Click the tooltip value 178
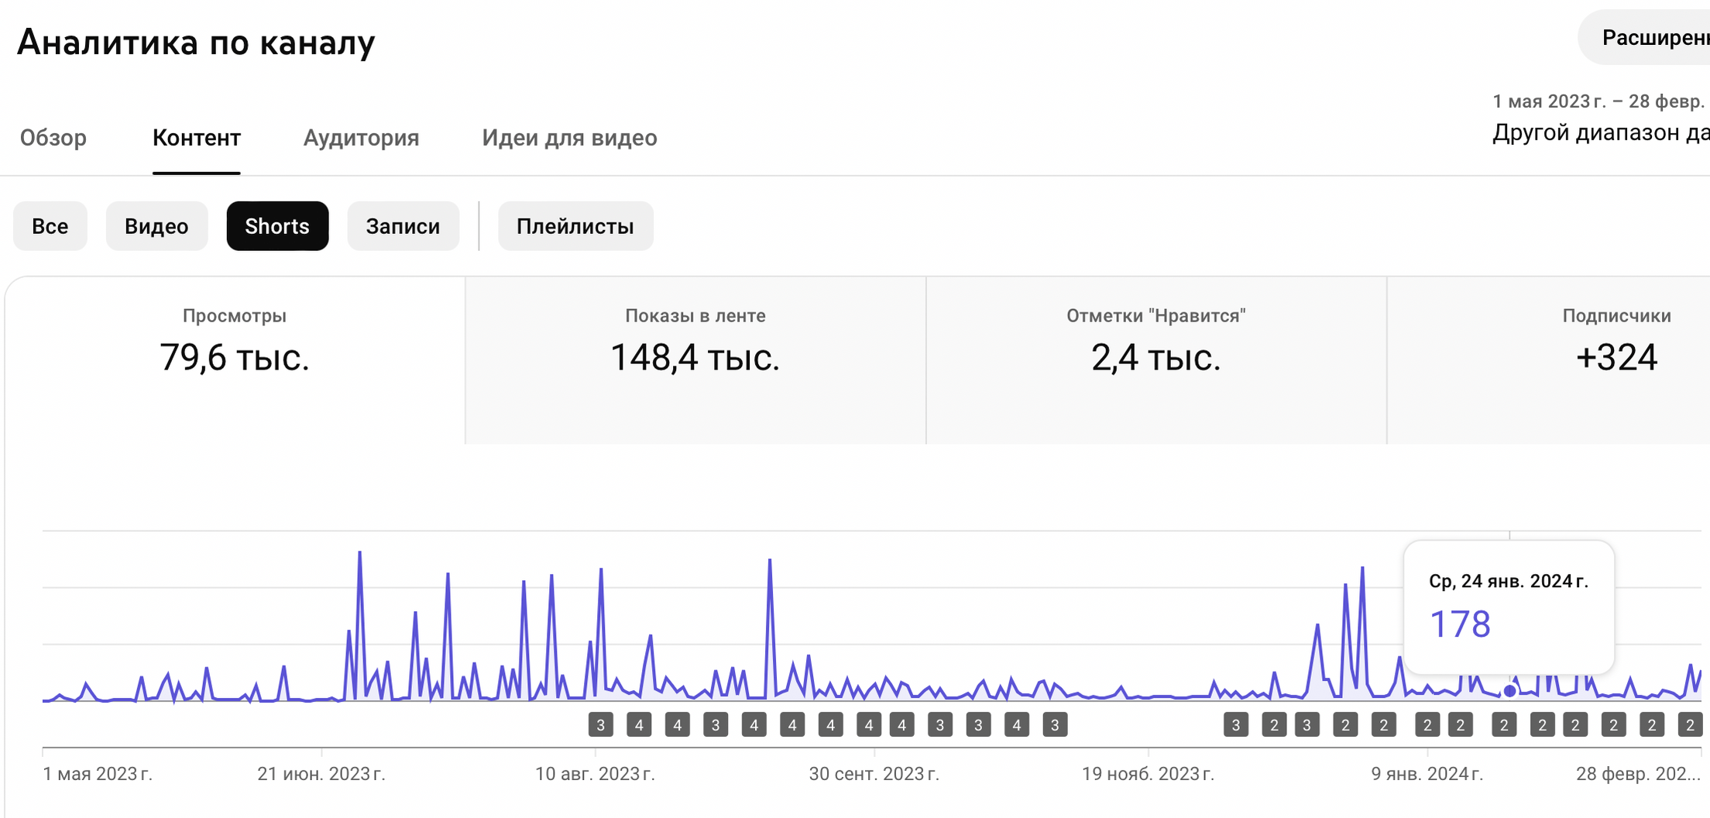 [1460, 624]
